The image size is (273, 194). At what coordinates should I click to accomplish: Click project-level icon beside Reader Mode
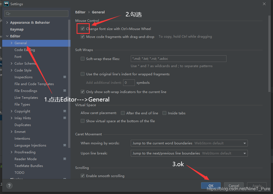[x=65, y=159]
